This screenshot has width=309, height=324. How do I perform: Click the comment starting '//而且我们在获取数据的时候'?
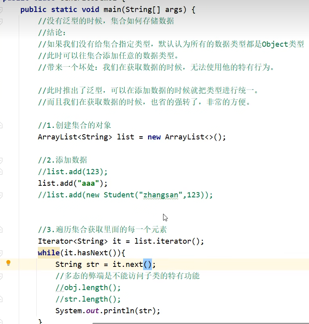pos(144,102)
